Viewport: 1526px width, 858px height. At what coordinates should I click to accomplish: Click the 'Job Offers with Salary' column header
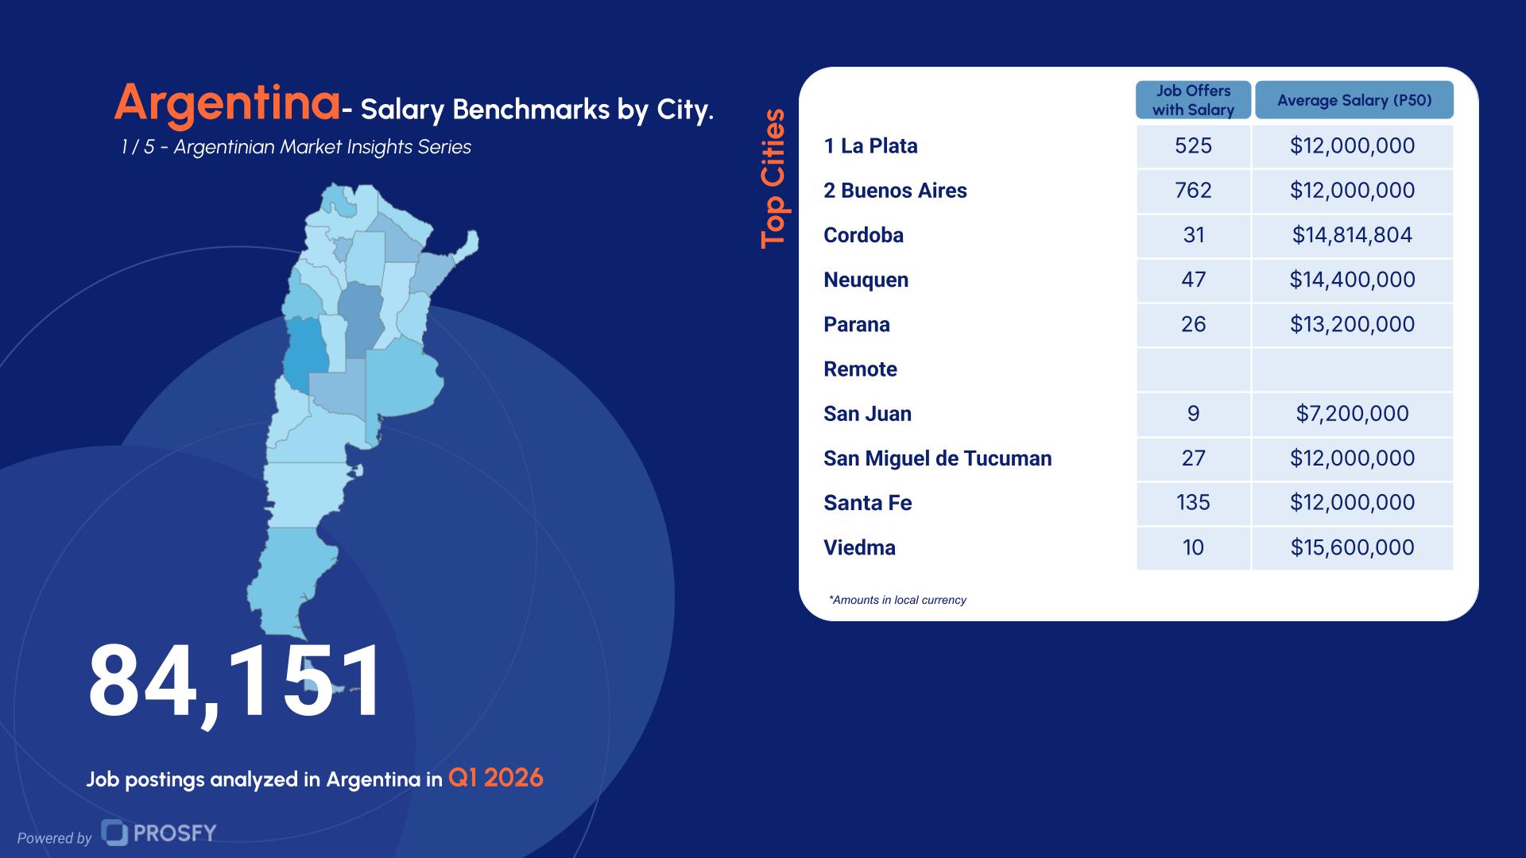[1193, 100]
